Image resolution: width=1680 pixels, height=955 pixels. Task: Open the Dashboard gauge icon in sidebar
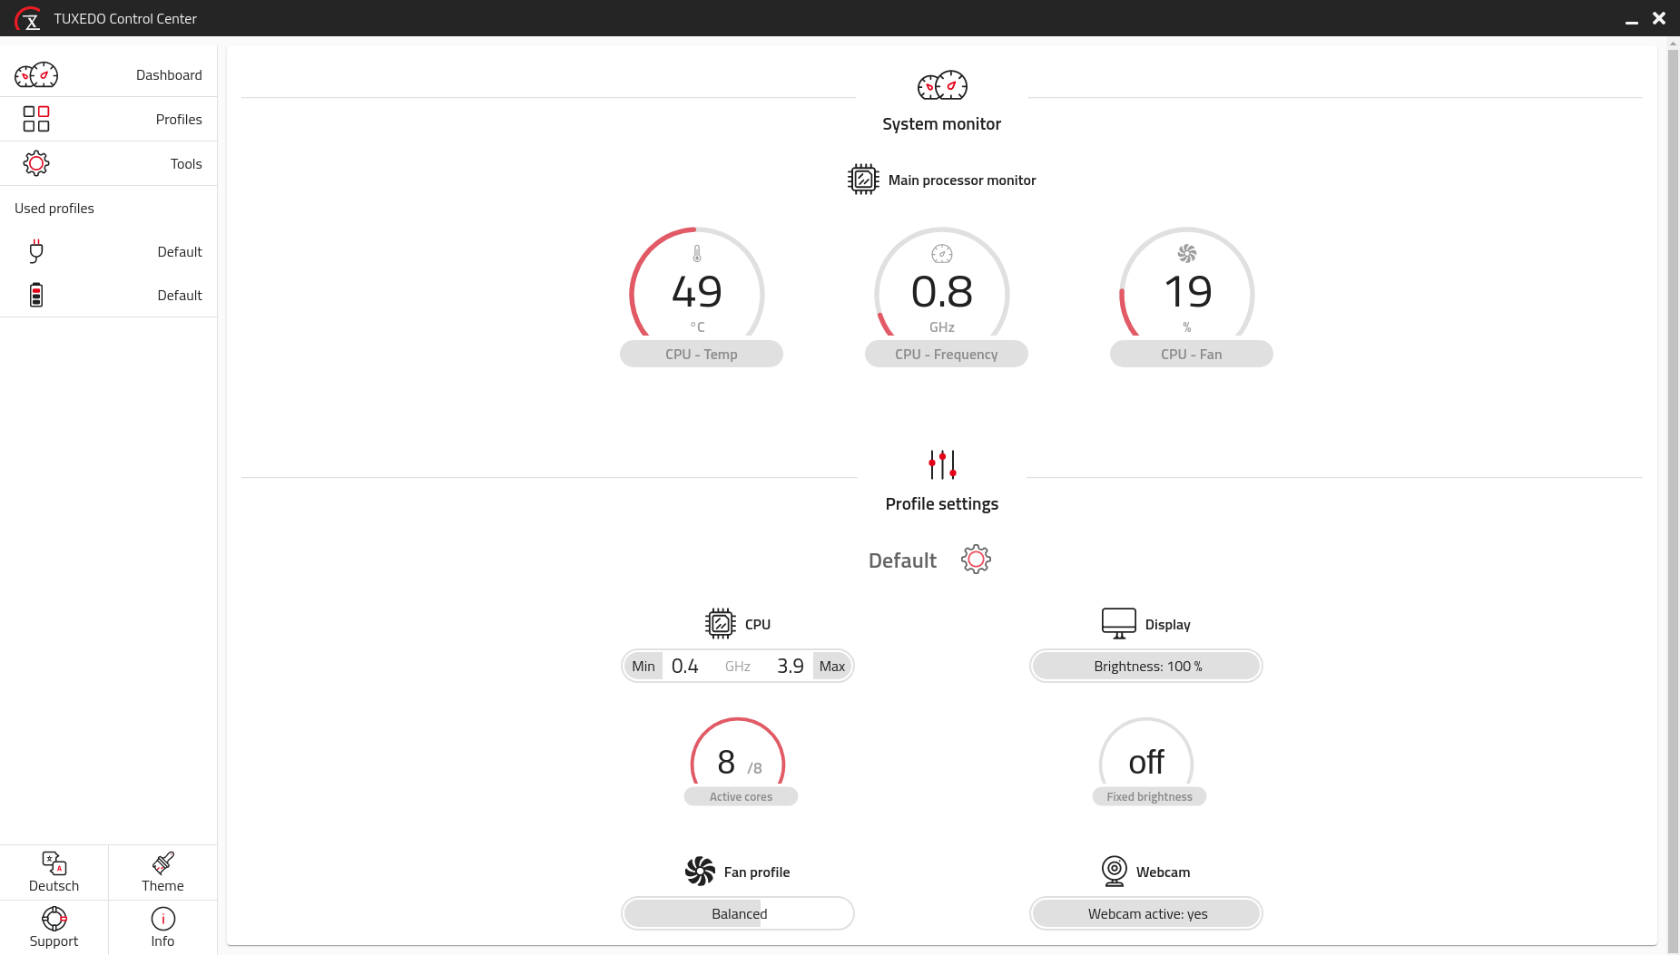36,74
